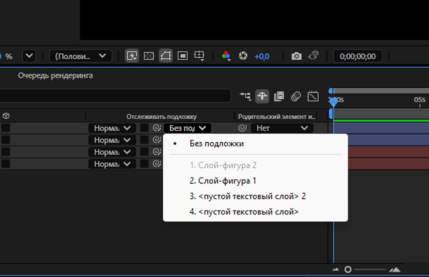The height and width of the screenshot is (277, 429).
Task: Enable frame blending filmstrip icon
Action: point(279,96)
